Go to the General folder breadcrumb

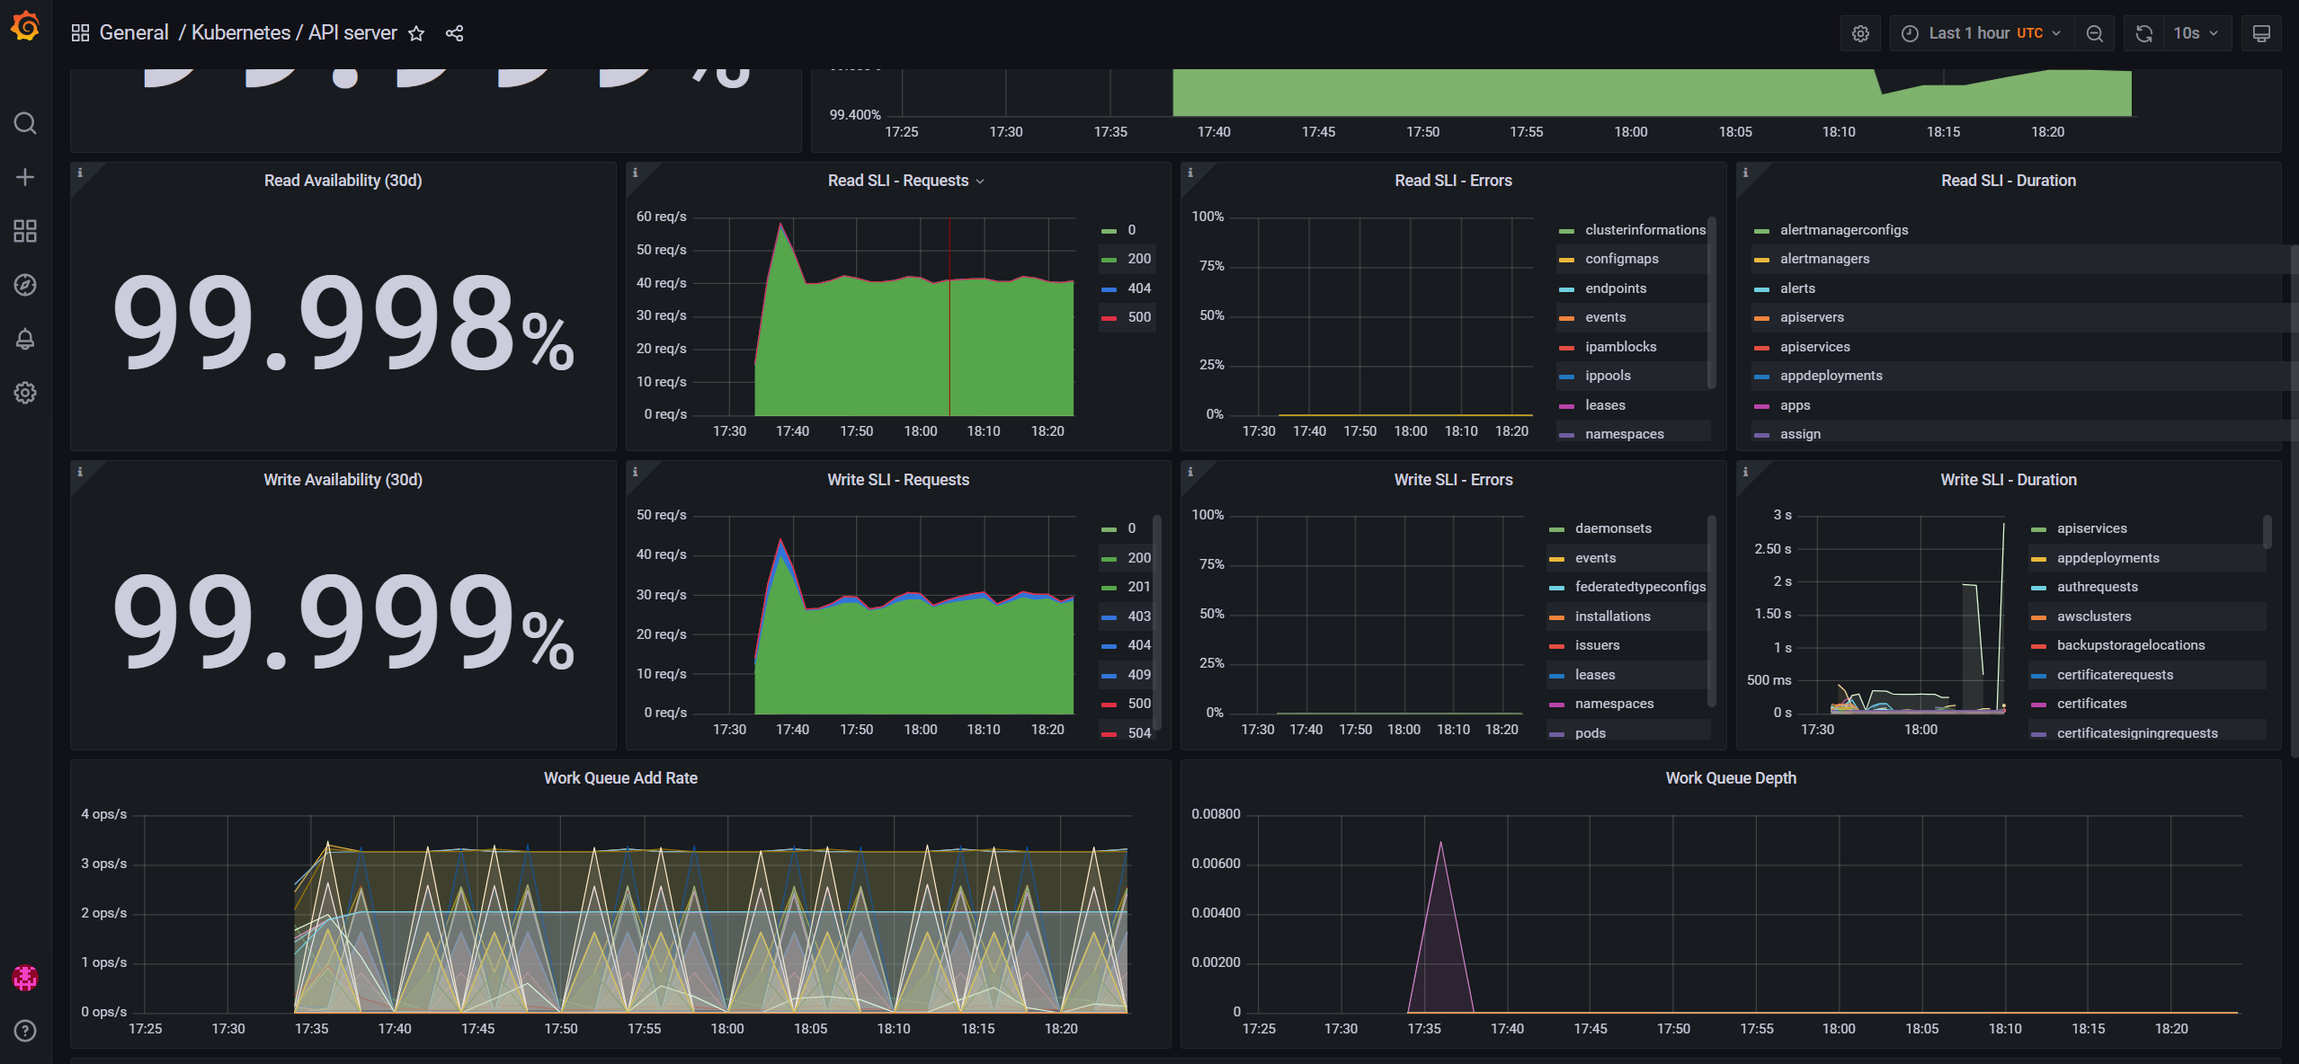pos(134,33)
